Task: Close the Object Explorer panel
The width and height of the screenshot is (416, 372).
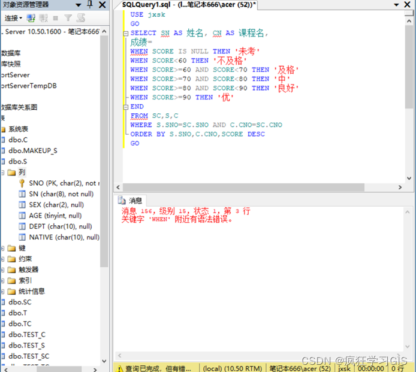Action: (102, 5)
